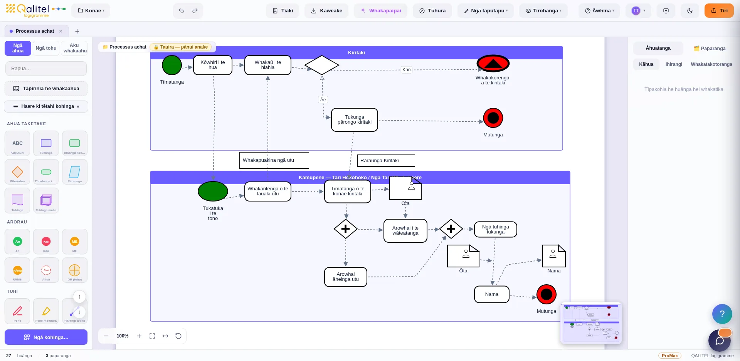Select the green Tukanga kōk... shape
The width and height of the screenshot is (740, 361).
74,143
